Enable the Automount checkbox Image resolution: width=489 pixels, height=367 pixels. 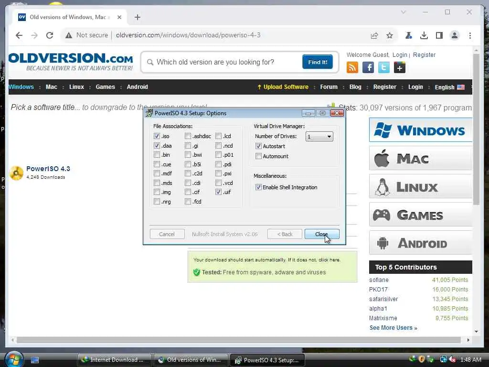pyautogui.click(x=258, y=156)
